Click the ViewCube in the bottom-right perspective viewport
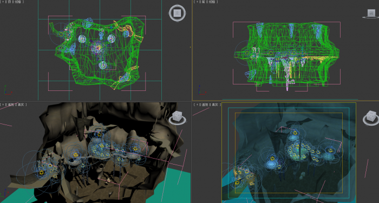 point(371,116)
